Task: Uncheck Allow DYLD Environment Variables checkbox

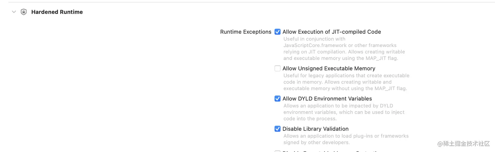Action: tap(278, 99)
